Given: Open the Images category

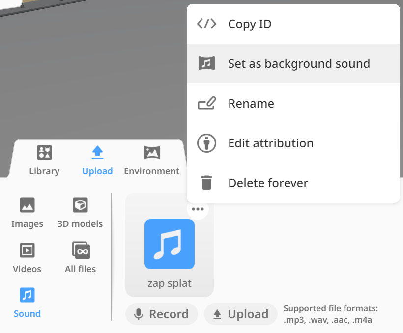Looking at the screenshot, I should [x=27, y=213].
